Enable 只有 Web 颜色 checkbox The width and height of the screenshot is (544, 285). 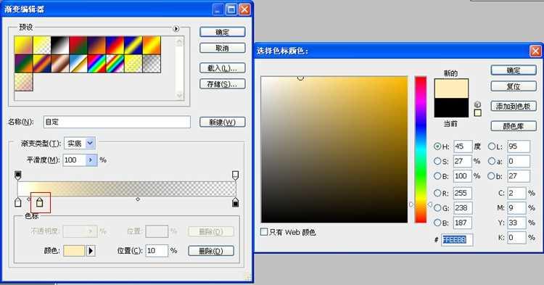point(264,232)
